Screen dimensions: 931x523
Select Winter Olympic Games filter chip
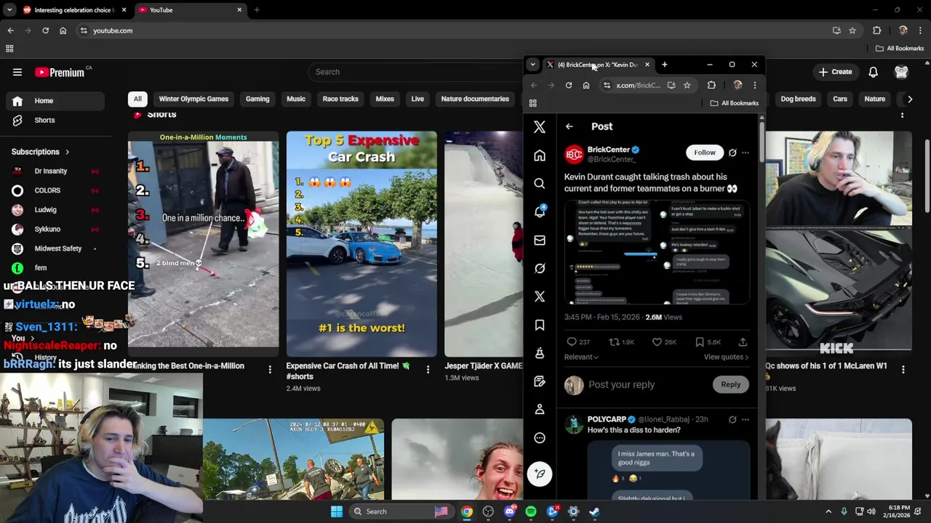[x=193, y=99]
